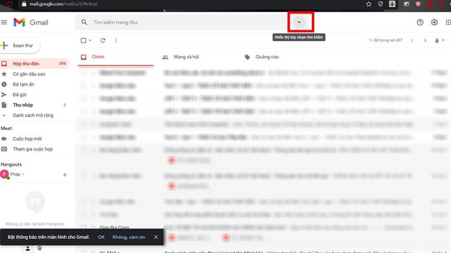
Task: Tick checkbox of Giao Bui Cong email
Action: coord(83,227)
